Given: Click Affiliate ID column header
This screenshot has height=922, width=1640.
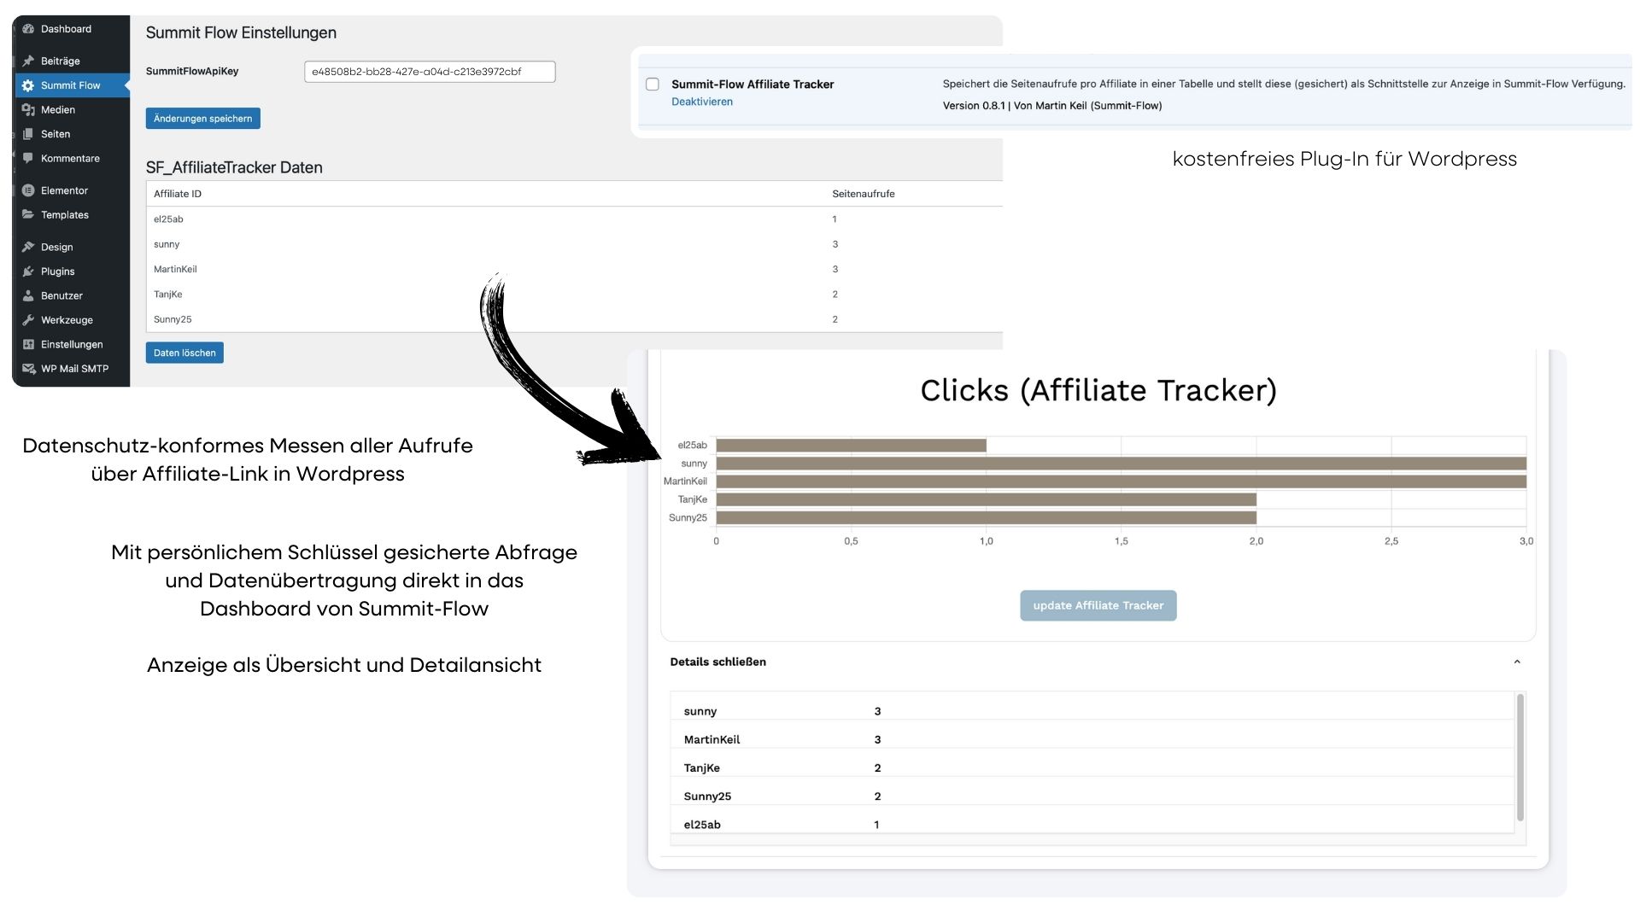Looking at the screenshot, I should 178,194.
